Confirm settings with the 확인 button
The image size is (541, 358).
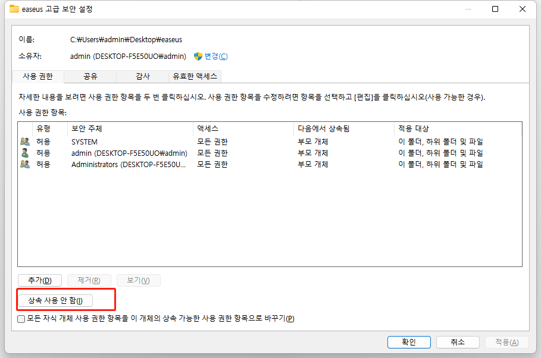409,342
